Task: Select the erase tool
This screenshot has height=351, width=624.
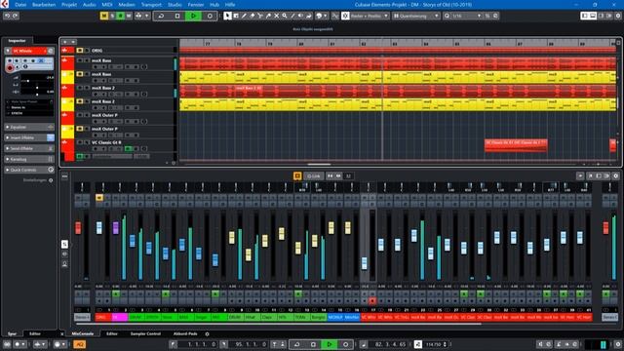Action: tap(252, 16)
